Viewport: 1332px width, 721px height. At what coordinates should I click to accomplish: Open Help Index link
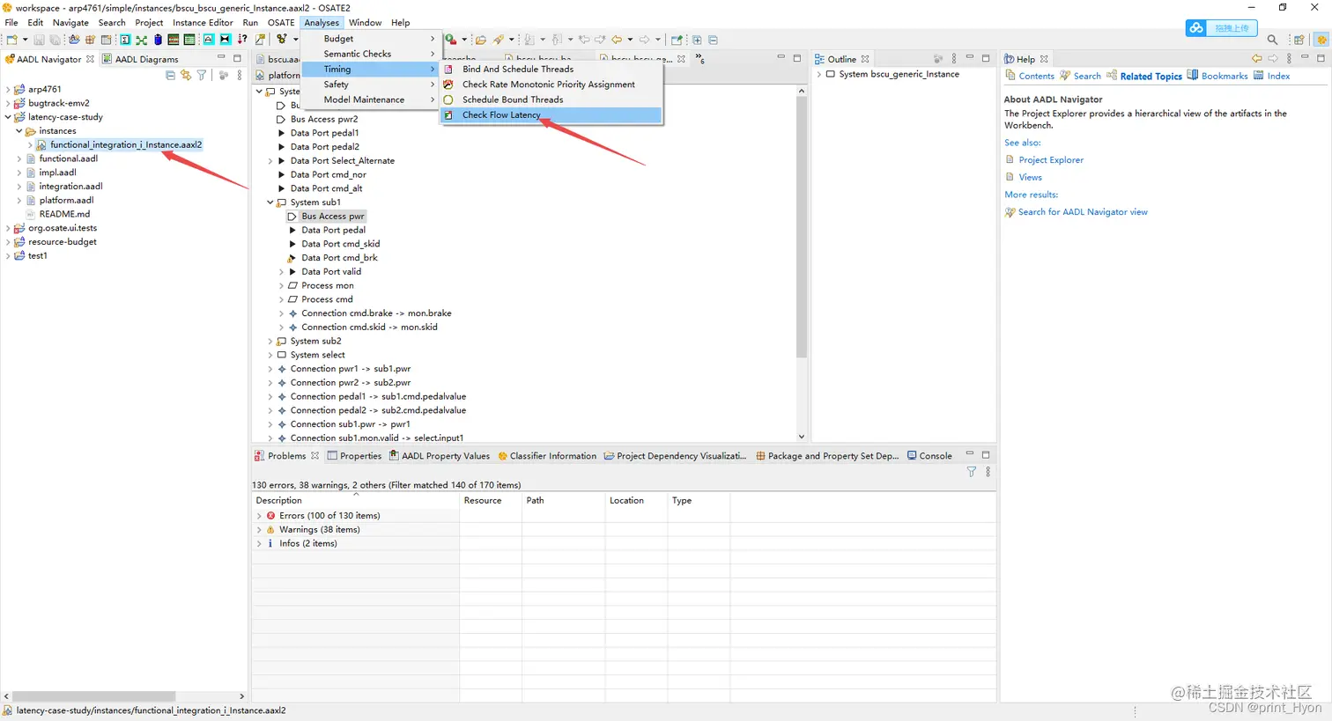pos(1271,76)
